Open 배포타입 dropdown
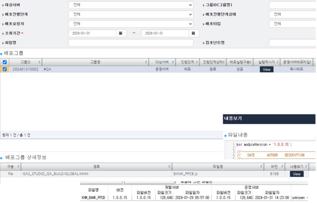This screenshot has width=317, height=203. (x=293, y=24)
